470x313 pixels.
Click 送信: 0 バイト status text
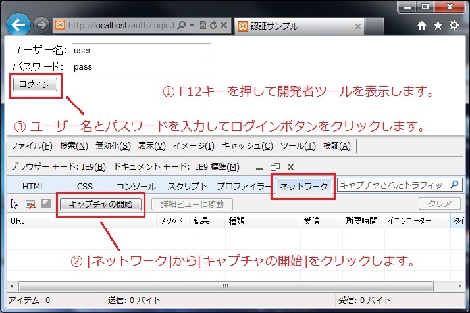(x=134, y=300)
